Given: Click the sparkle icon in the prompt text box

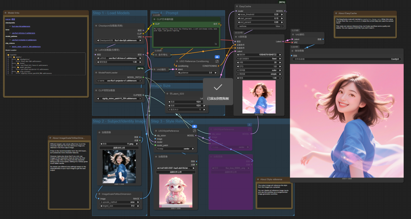Looking at the screenshot, I should pos(216,44).
